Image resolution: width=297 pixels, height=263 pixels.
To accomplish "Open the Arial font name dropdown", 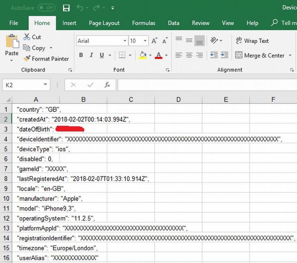I will click(125, 41).
